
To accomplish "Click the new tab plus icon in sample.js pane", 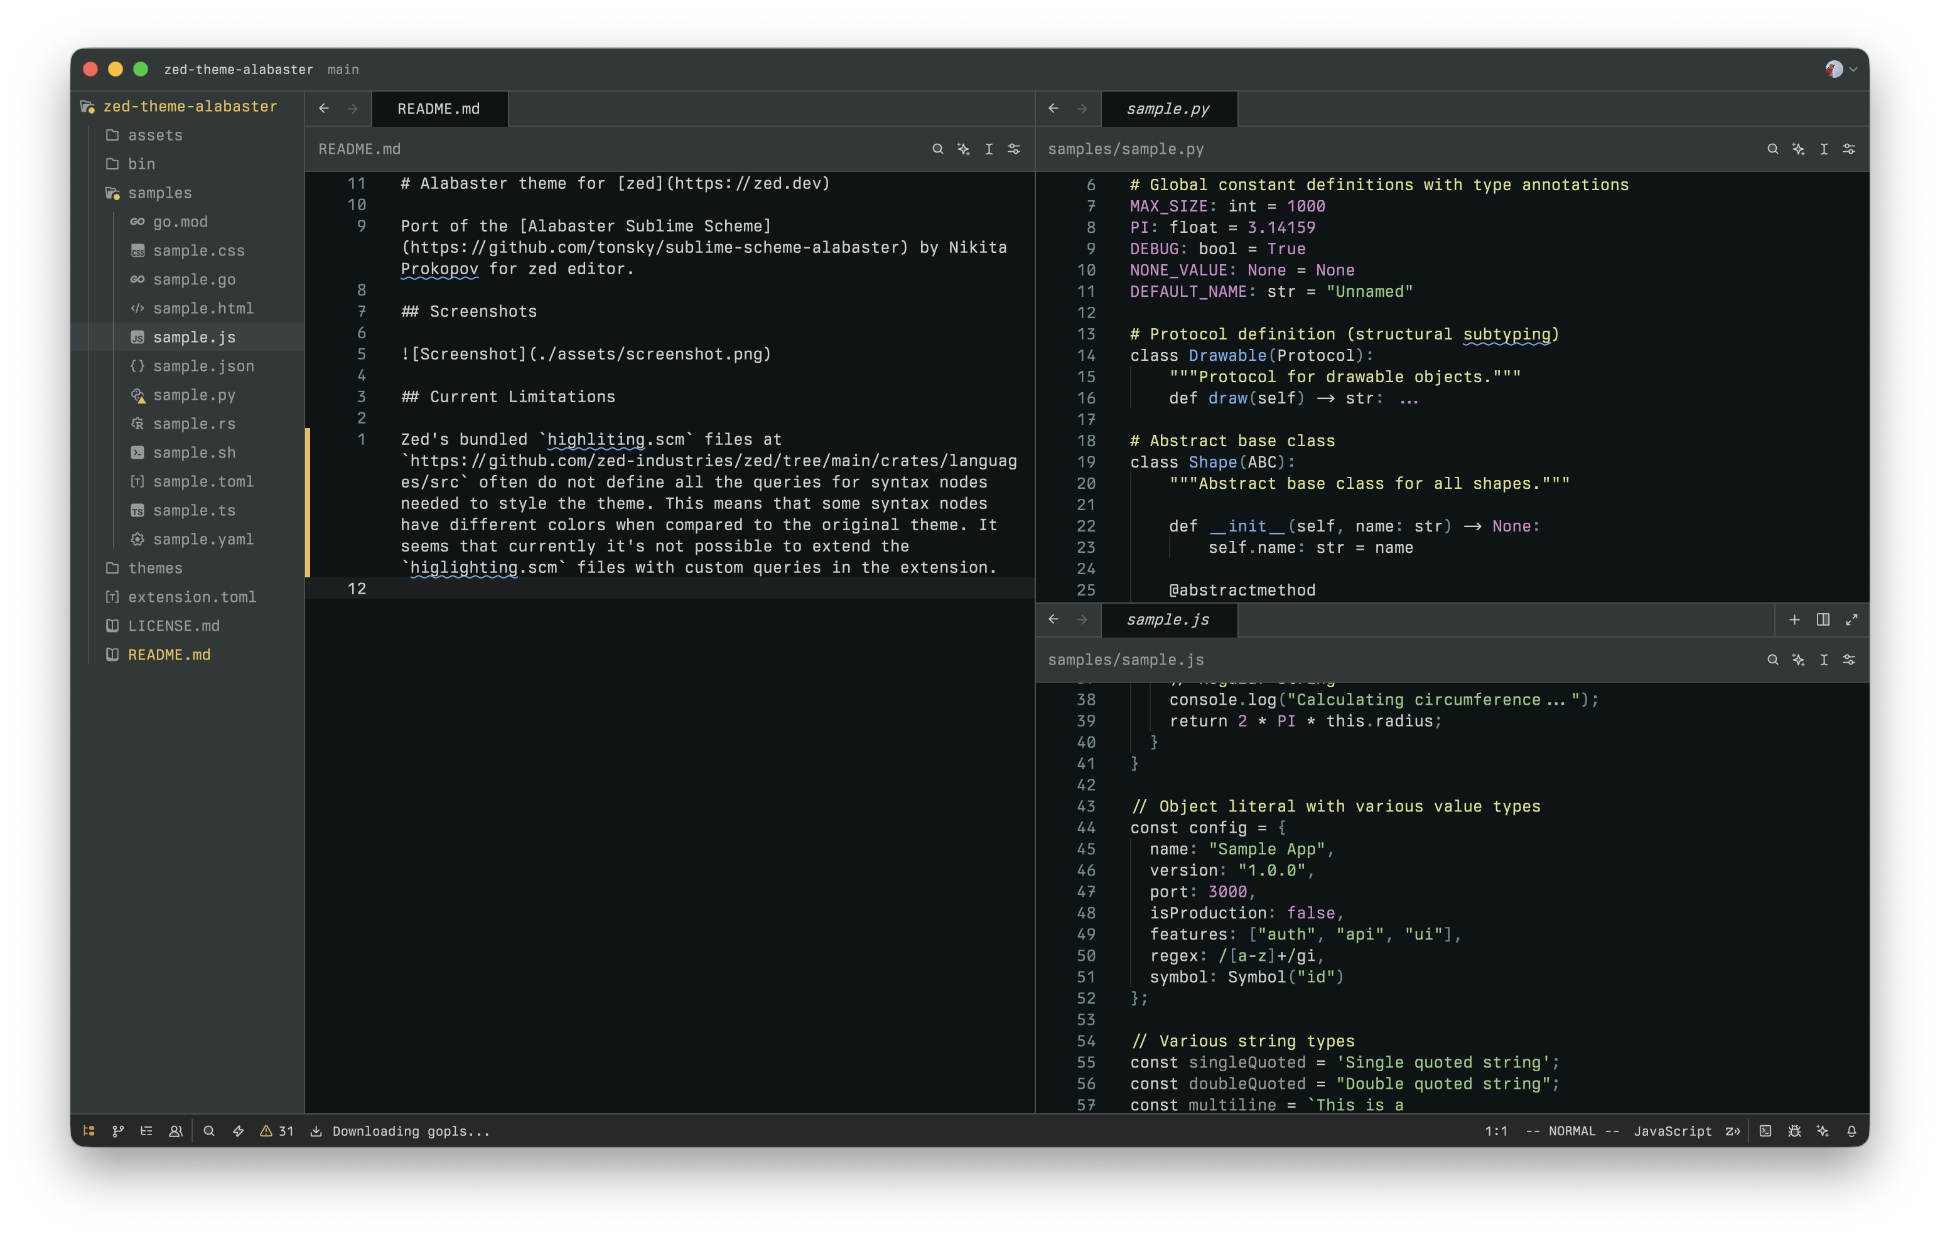I will [1794, 619].
